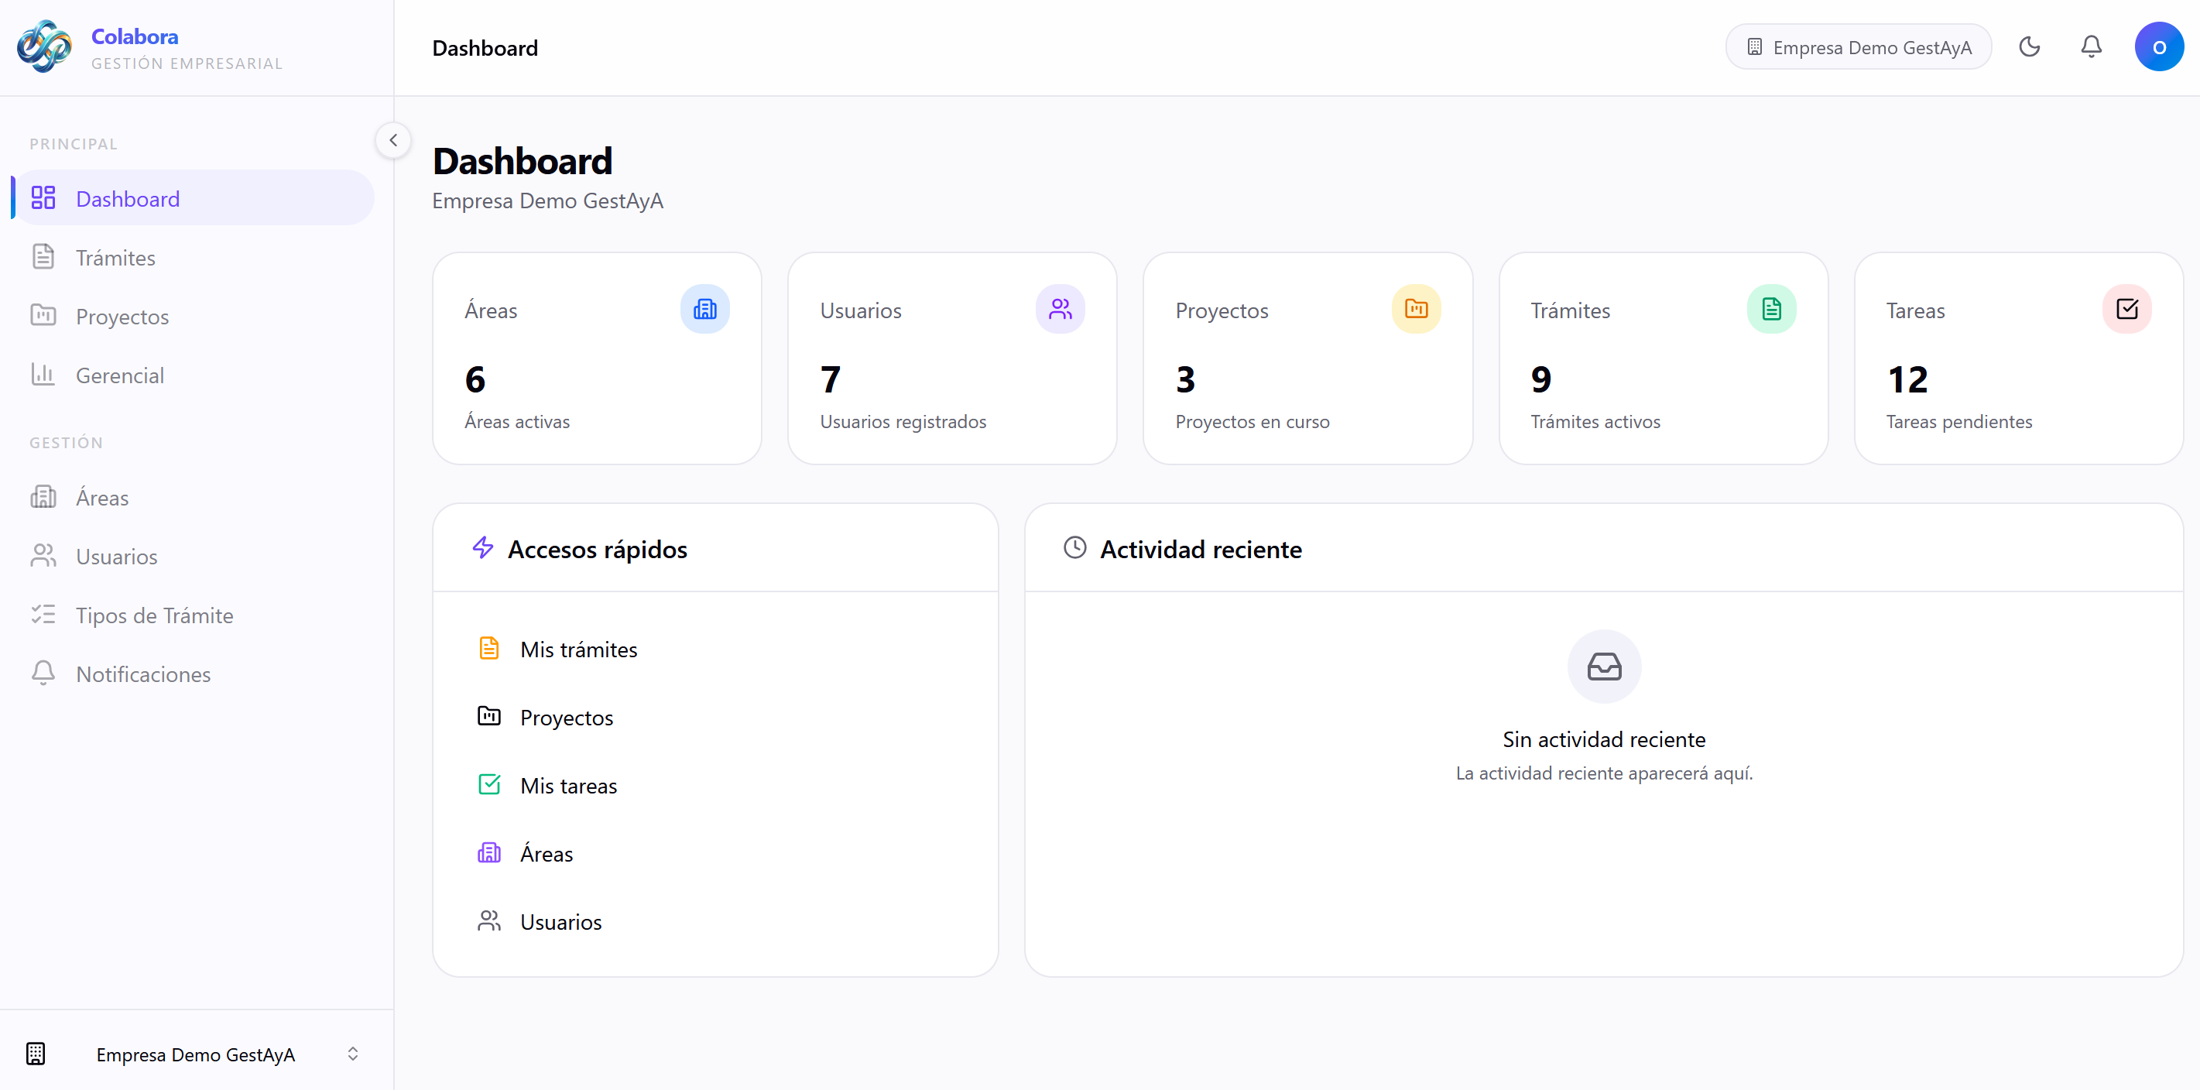Click the Proyectos folder icon on stats card

1416,308
